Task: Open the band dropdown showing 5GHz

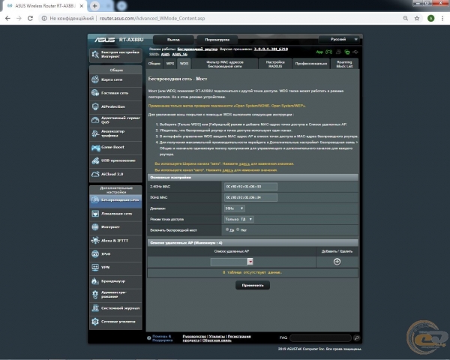Action: [x=234, y=208]
